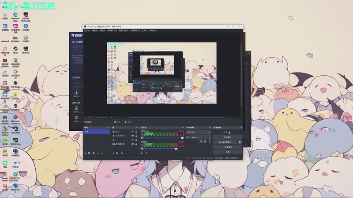Pop out the Scene Transitions dock panel
The image size is (353, 198).
[x=210, y=128]
